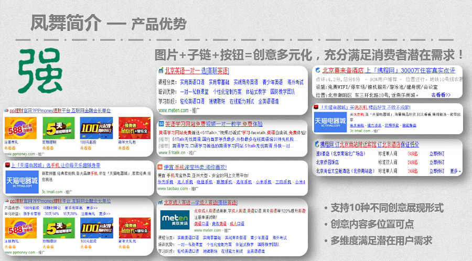Open 实用英语口语 sublink in the 北京英语一对一 ad

point(192,82)
